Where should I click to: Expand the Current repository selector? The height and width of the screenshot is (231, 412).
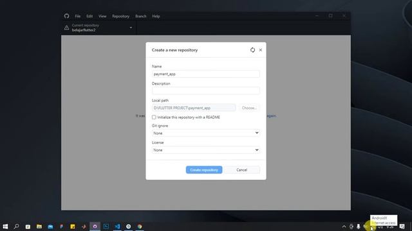(98, 28)
